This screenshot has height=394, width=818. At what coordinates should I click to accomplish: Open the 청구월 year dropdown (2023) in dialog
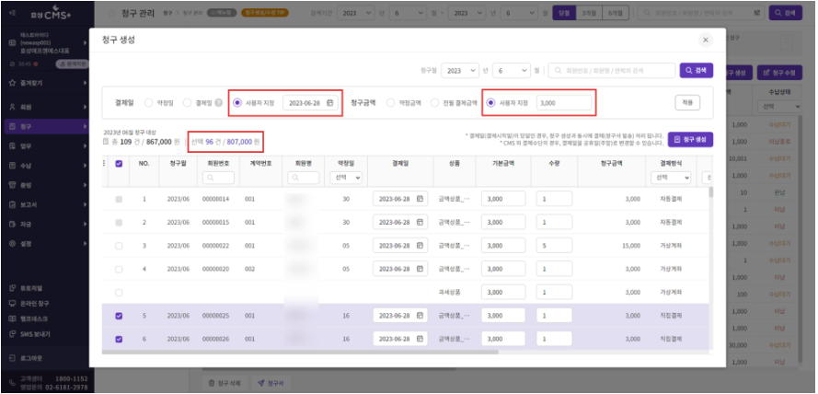click(x=460, y=71)
